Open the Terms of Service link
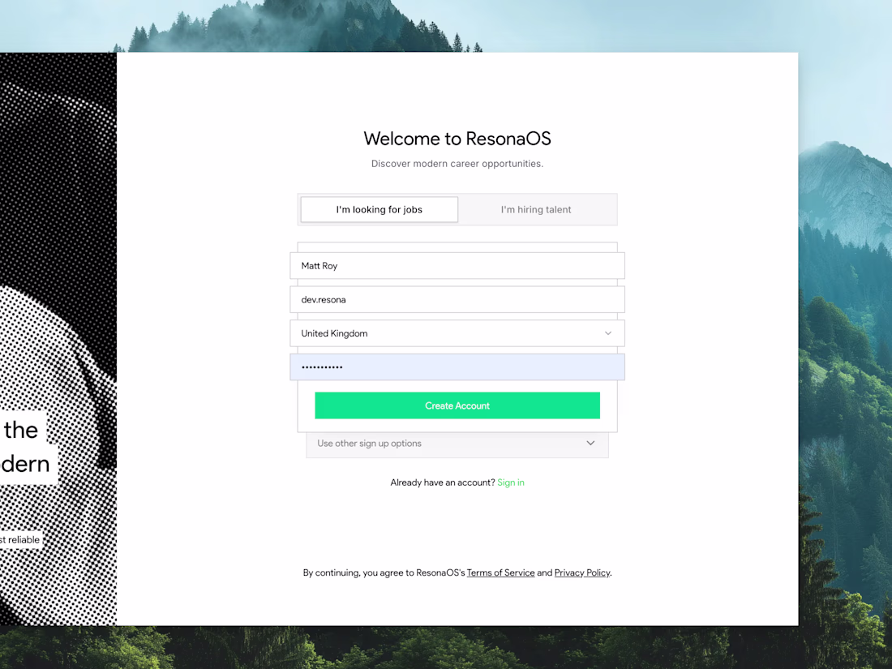The height and width of the screenshot is (669, 892). pyautogui.click(x=500, y=573)
